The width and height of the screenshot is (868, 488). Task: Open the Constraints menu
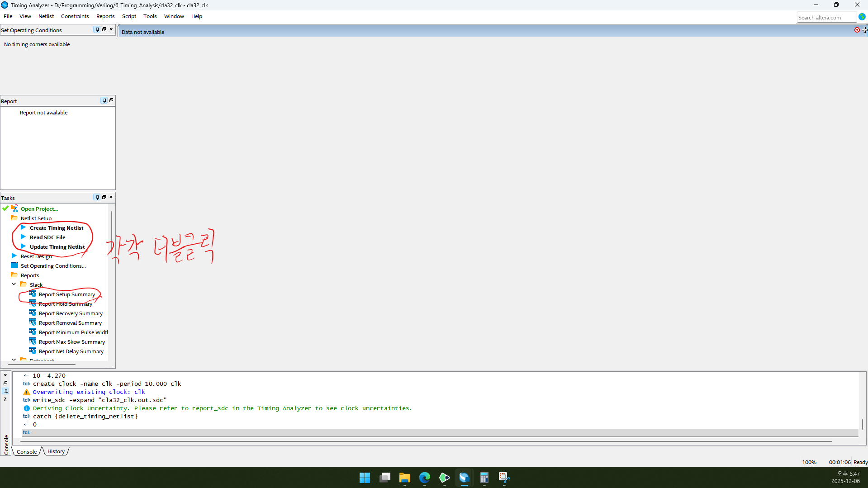click(x=75, y=16)
